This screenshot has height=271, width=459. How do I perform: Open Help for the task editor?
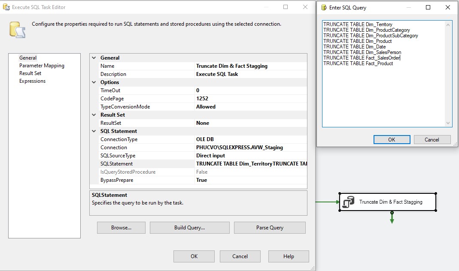(289, 256)
